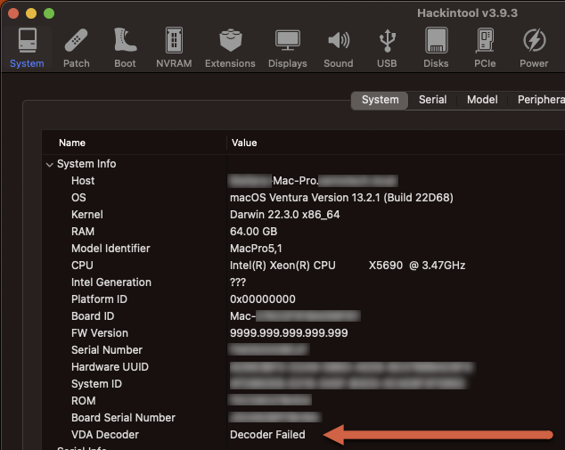Viewport: 565px width, 450px height.
Task: Open the Disks toolbar section
Action: click(436, 48)
